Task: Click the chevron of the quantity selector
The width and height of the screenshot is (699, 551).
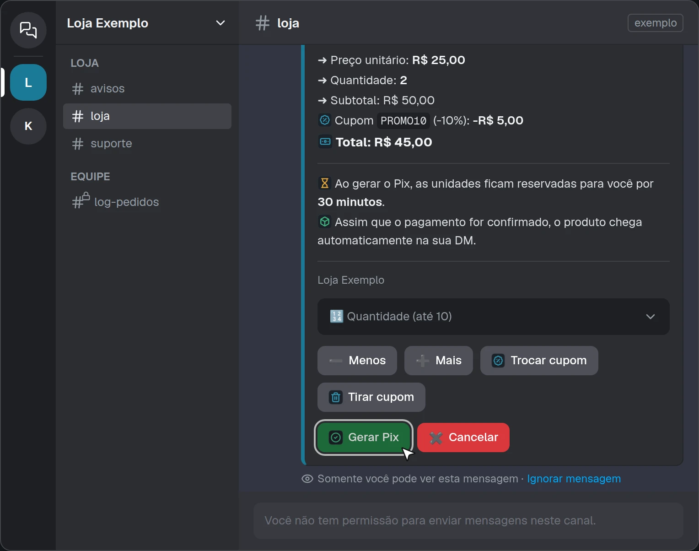Action: point(650,317)
